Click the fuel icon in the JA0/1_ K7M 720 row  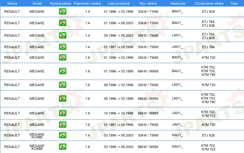(x=62, y=124)
